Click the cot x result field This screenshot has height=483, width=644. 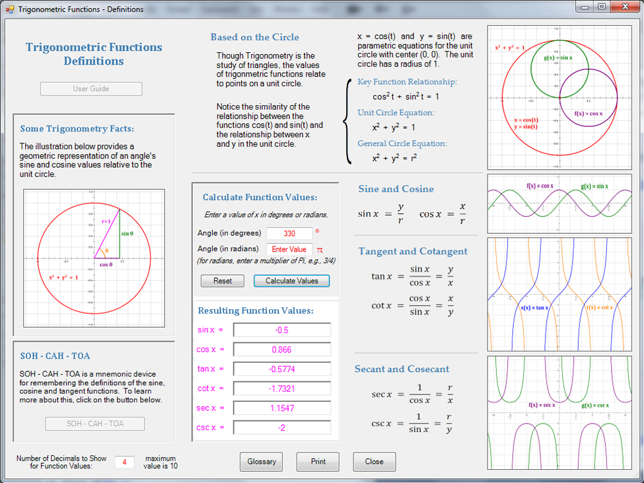[x=282, y=389]
